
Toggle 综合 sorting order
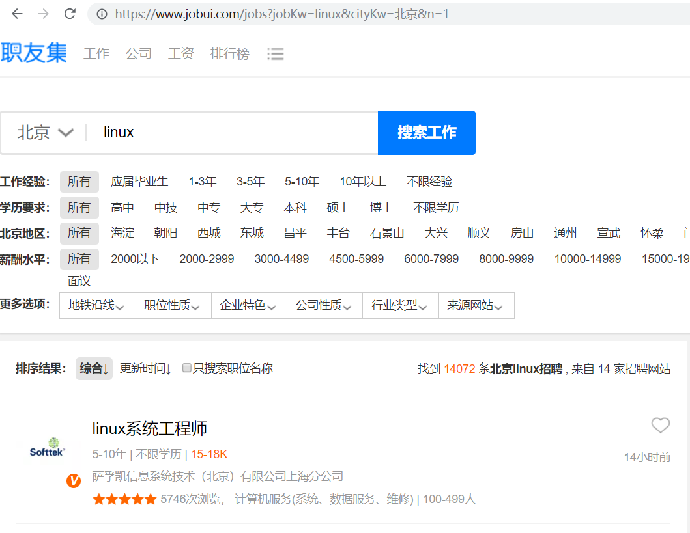pos(93,368)
